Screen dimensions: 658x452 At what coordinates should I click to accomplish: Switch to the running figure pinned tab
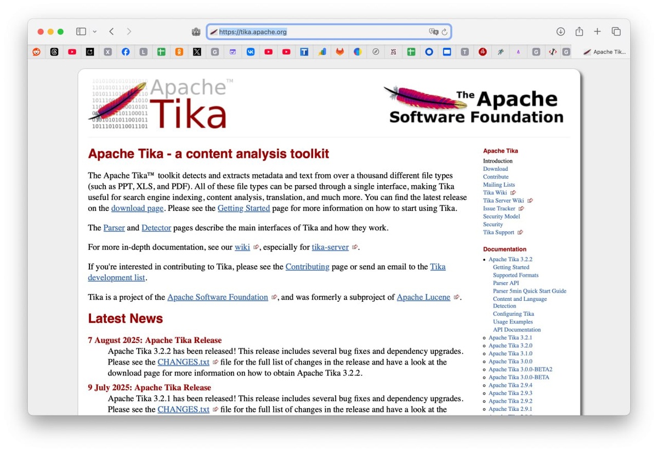click(500, 52)
